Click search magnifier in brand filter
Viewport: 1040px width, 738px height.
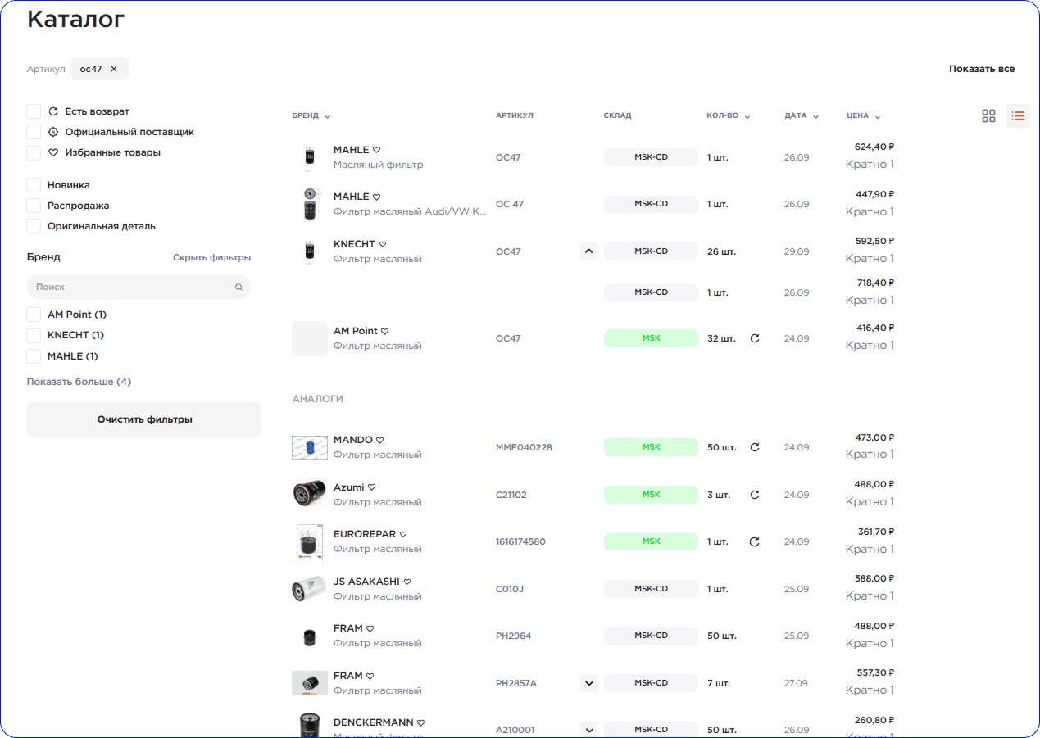[x=238, y=288]
